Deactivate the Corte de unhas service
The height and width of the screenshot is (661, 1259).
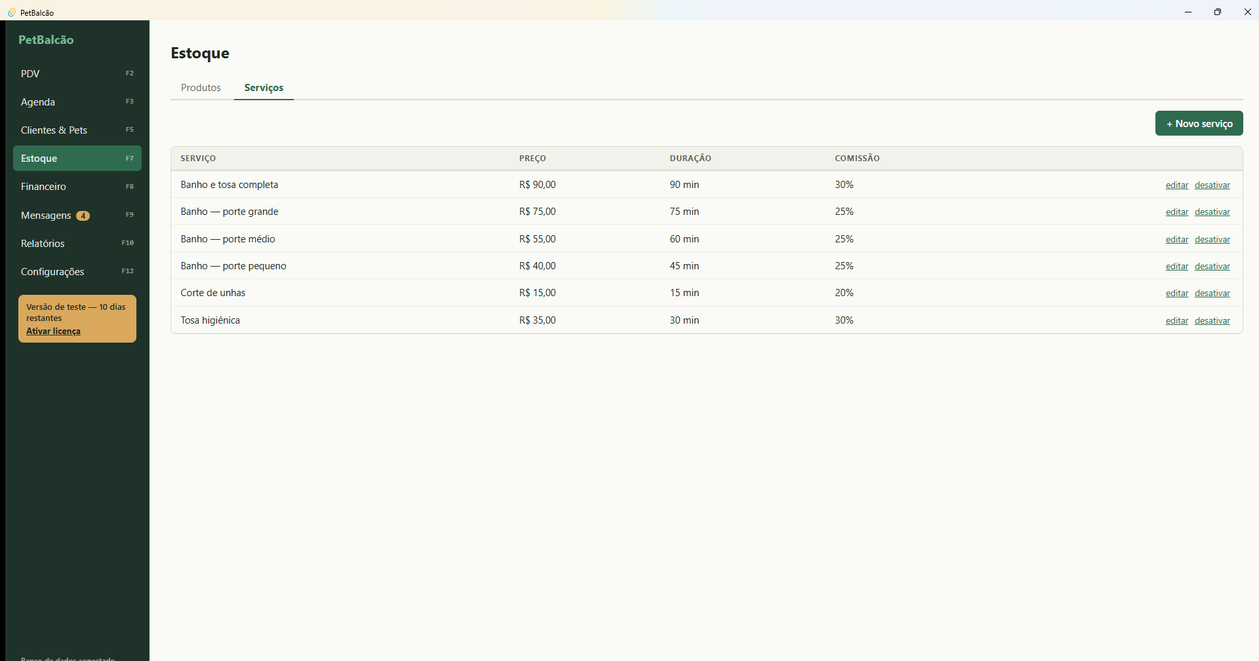pos(1212,293)
